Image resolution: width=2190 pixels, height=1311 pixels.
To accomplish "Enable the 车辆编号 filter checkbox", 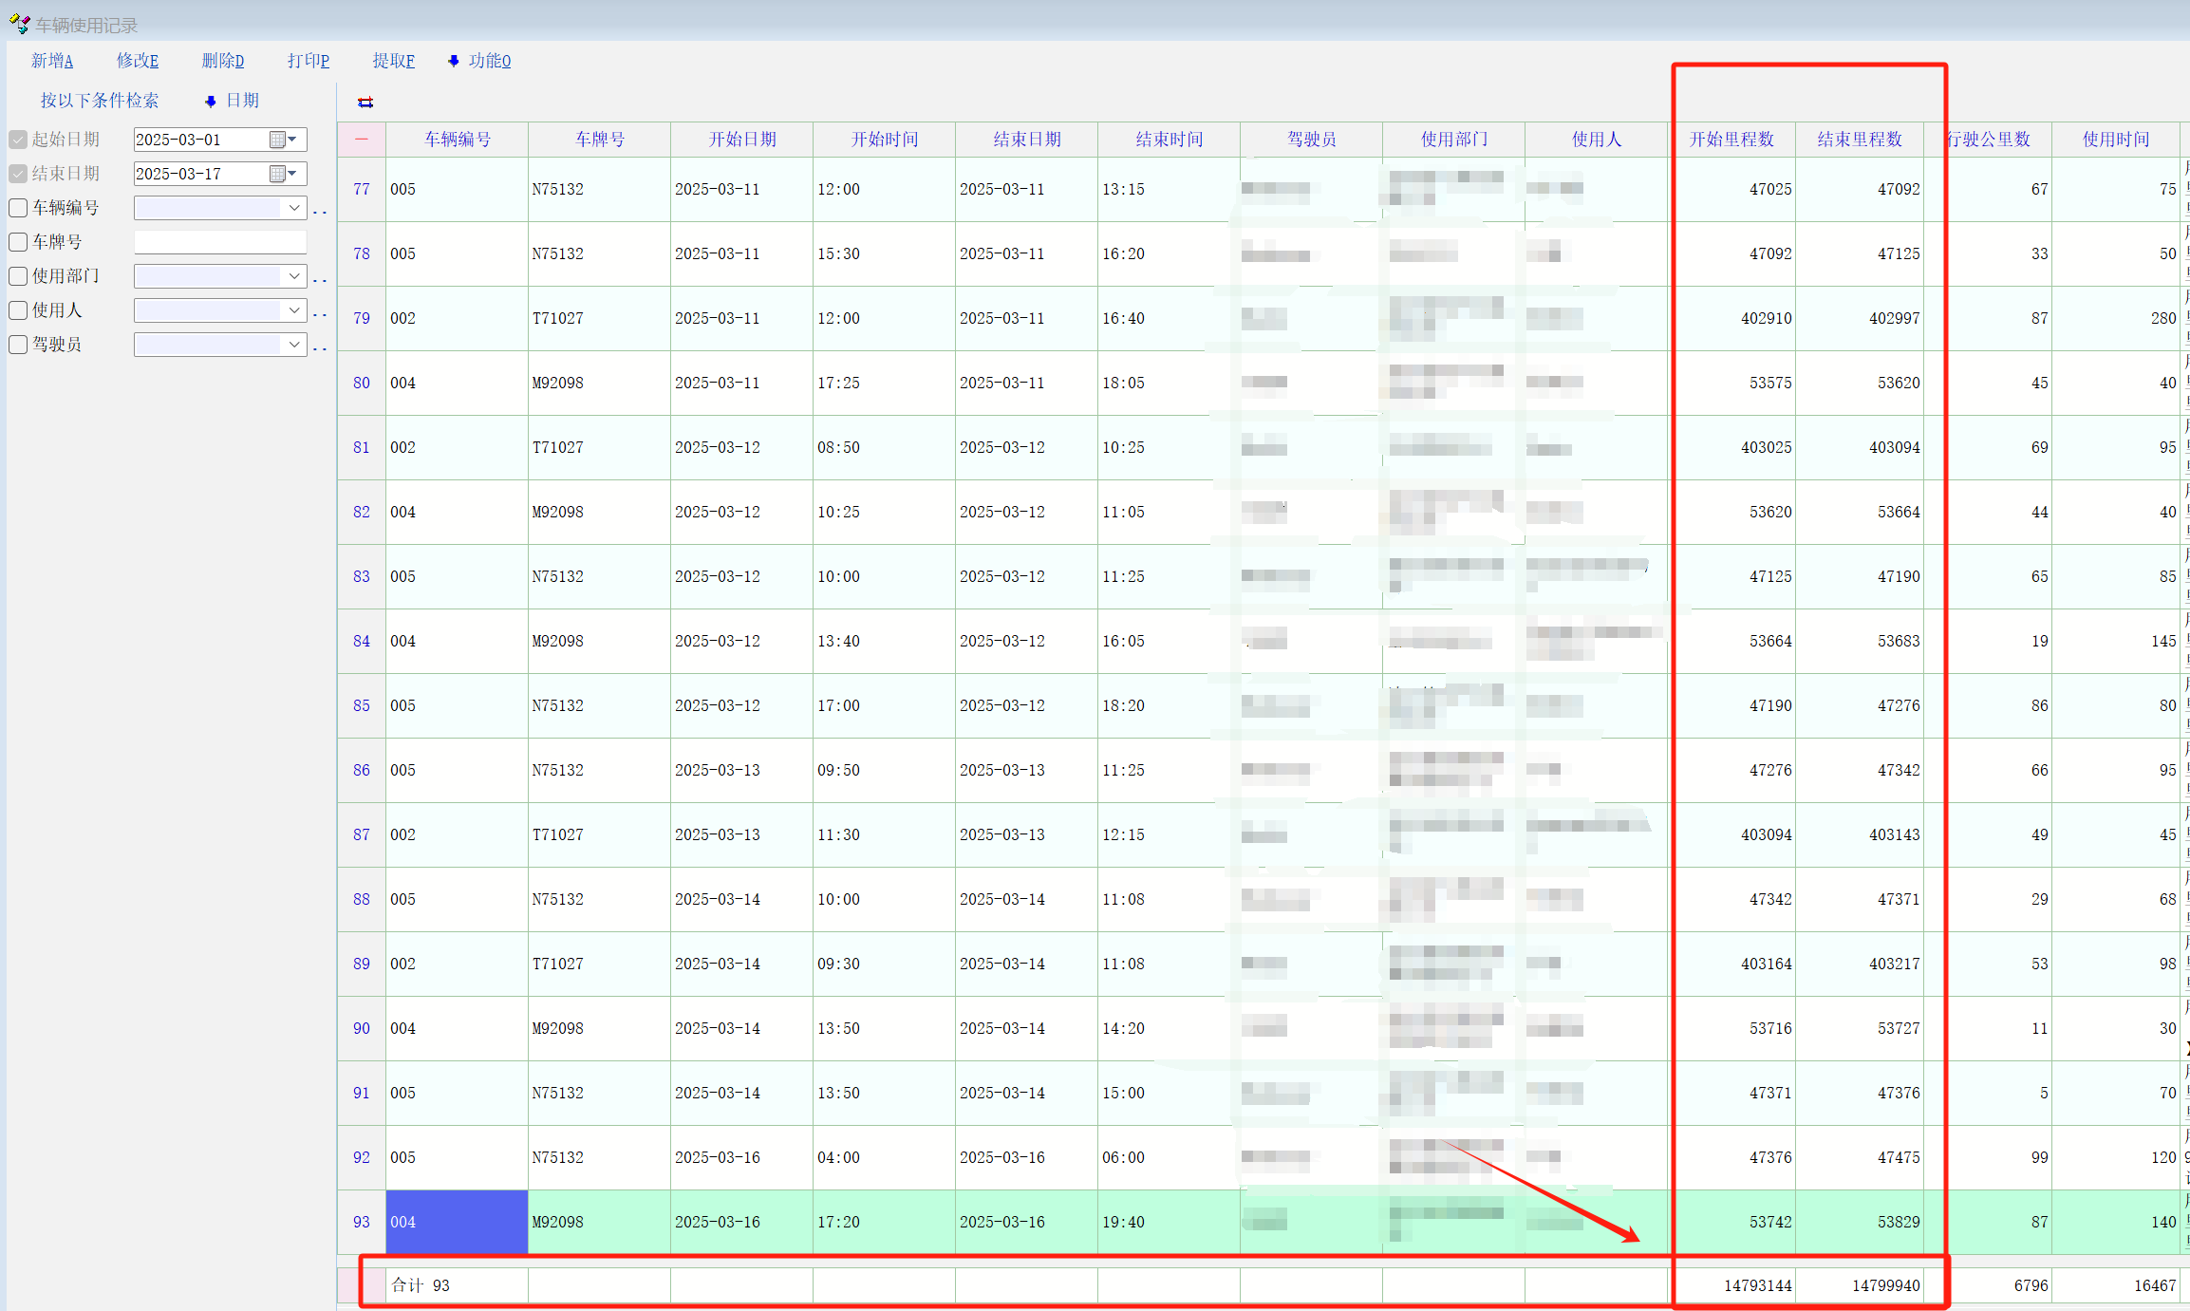I will (x=18, y=208).
